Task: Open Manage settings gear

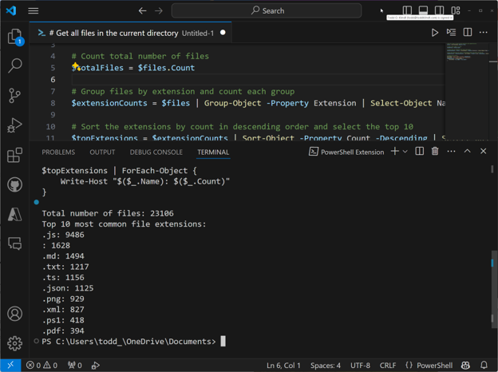Action: 14,343
